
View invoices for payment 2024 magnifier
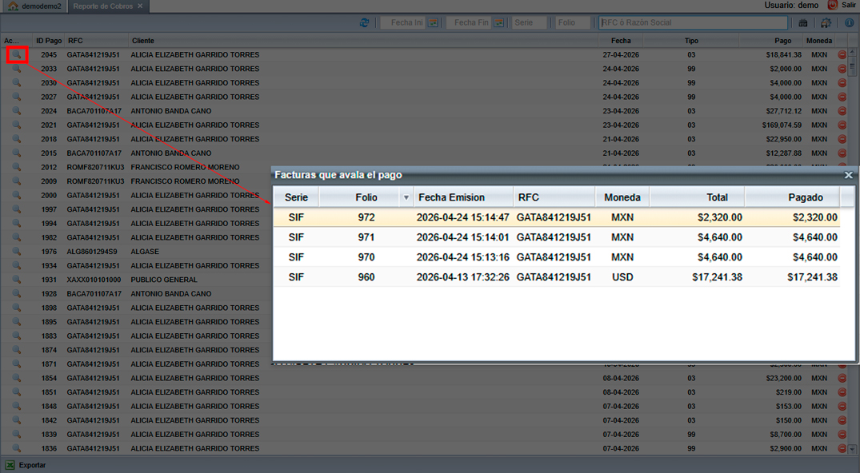click(x=16, y=111)
